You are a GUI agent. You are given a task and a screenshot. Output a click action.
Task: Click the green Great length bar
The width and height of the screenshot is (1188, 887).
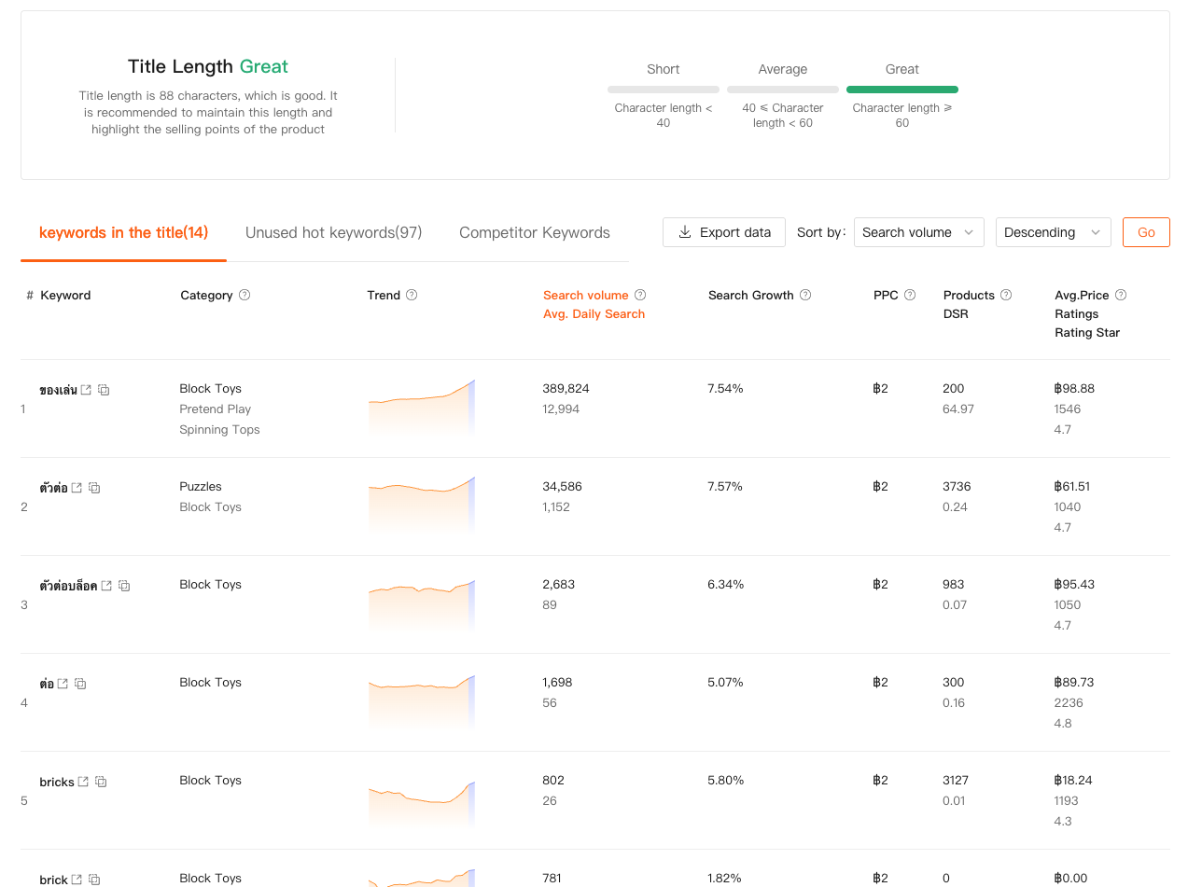click(901, 90)
